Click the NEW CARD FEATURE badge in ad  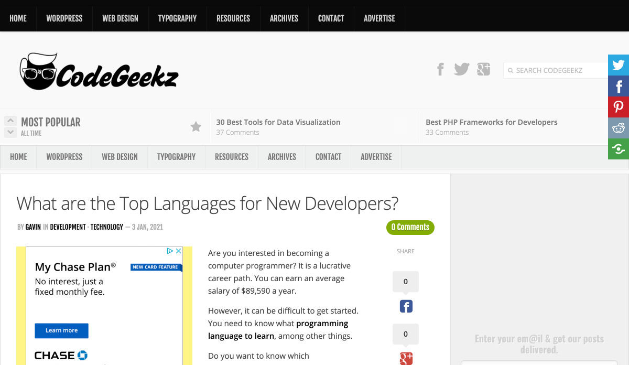pyautogui.click(x=155, y=267)
